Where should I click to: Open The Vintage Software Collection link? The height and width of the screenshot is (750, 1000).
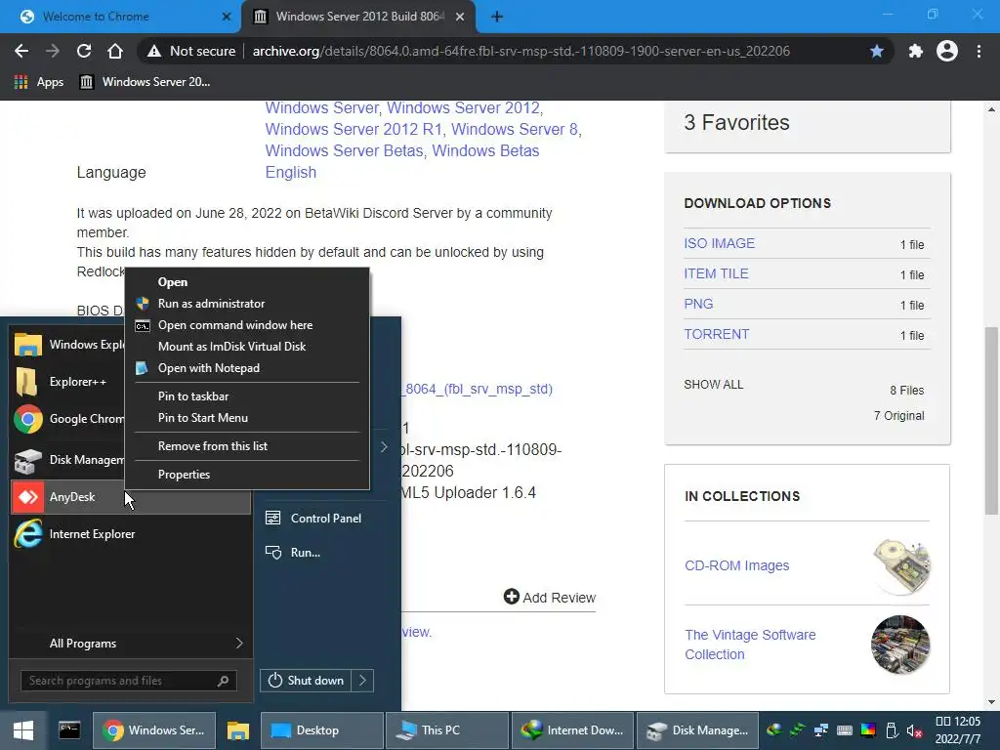point(750,645)
